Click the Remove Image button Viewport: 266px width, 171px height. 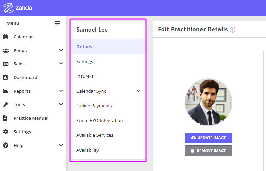pyautogui.click(x=209, y=151)
